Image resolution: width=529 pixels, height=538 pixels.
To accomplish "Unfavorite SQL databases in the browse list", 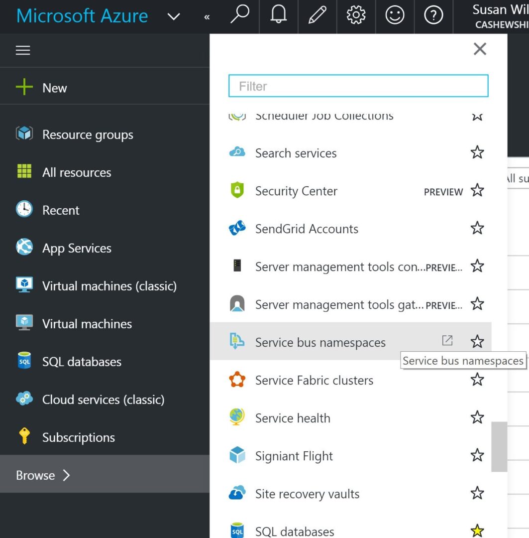I will point(477,530).
